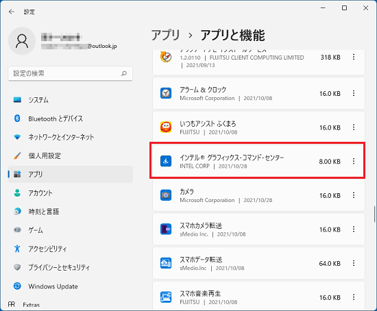Click sMedio Inc. publisher under スマホカメラ転送
377x311 pixels.
pos(194,234)
